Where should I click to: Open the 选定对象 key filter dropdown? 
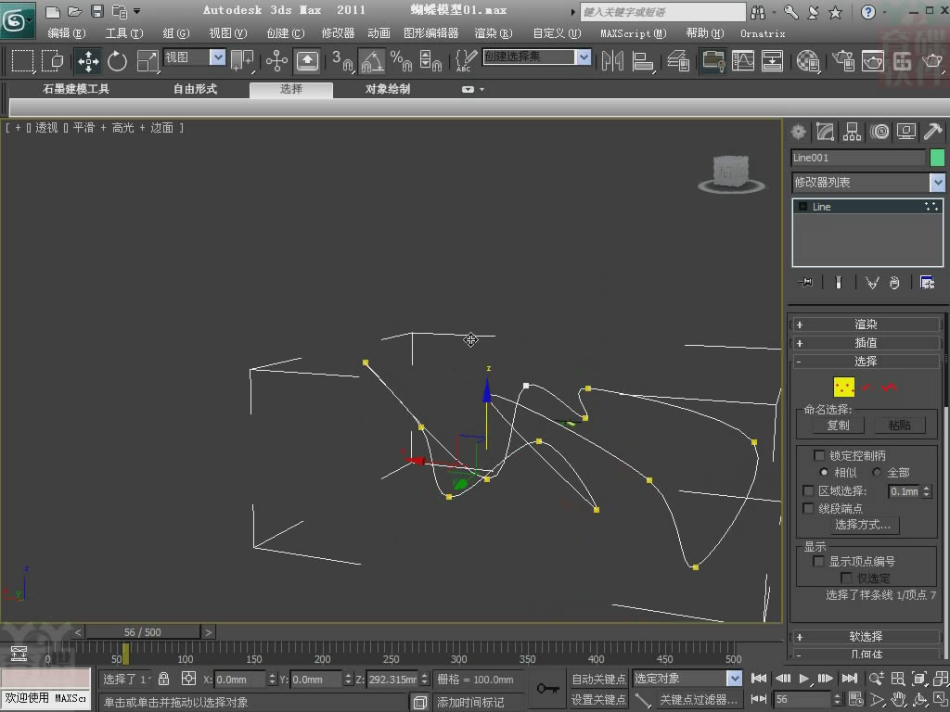pyautogui.click(x=687, y=679)
